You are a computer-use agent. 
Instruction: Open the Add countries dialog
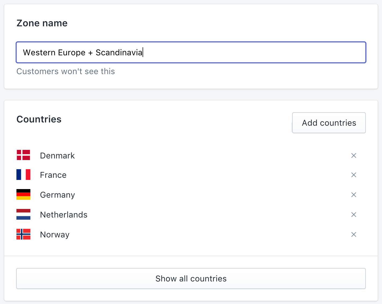(x=329, y=123)
